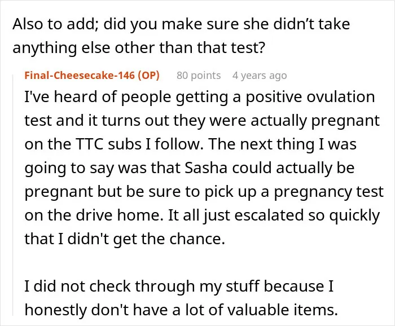
Task: Collapse reply thread using left vertical line
Action: pos(13,195)
